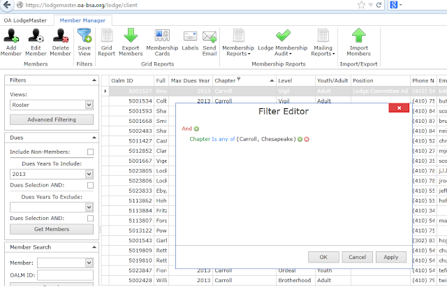This screenshot has height=287, width=447.
Task: Go back with browser back arrow
Action: [7, 5]
